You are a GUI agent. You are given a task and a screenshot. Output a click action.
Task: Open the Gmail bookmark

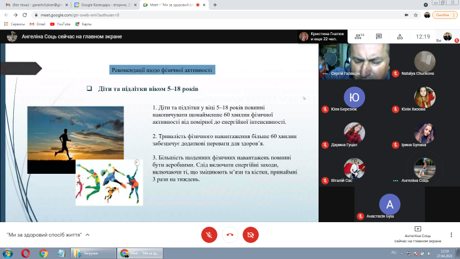[37, 24]
